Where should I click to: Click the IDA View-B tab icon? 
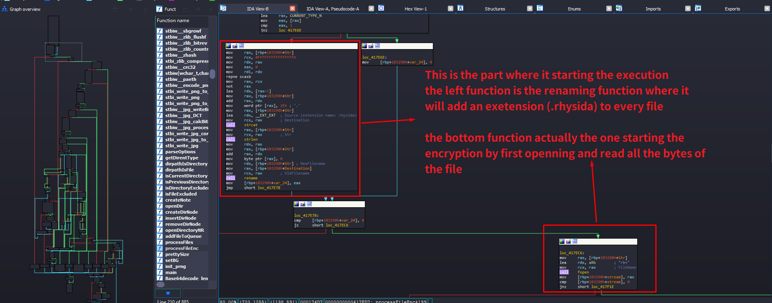223,8
